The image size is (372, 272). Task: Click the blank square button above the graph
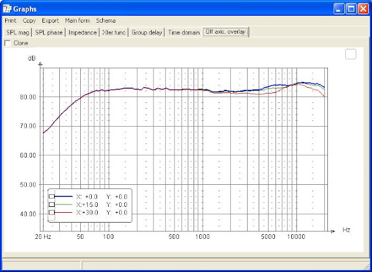tap(350, 54)
